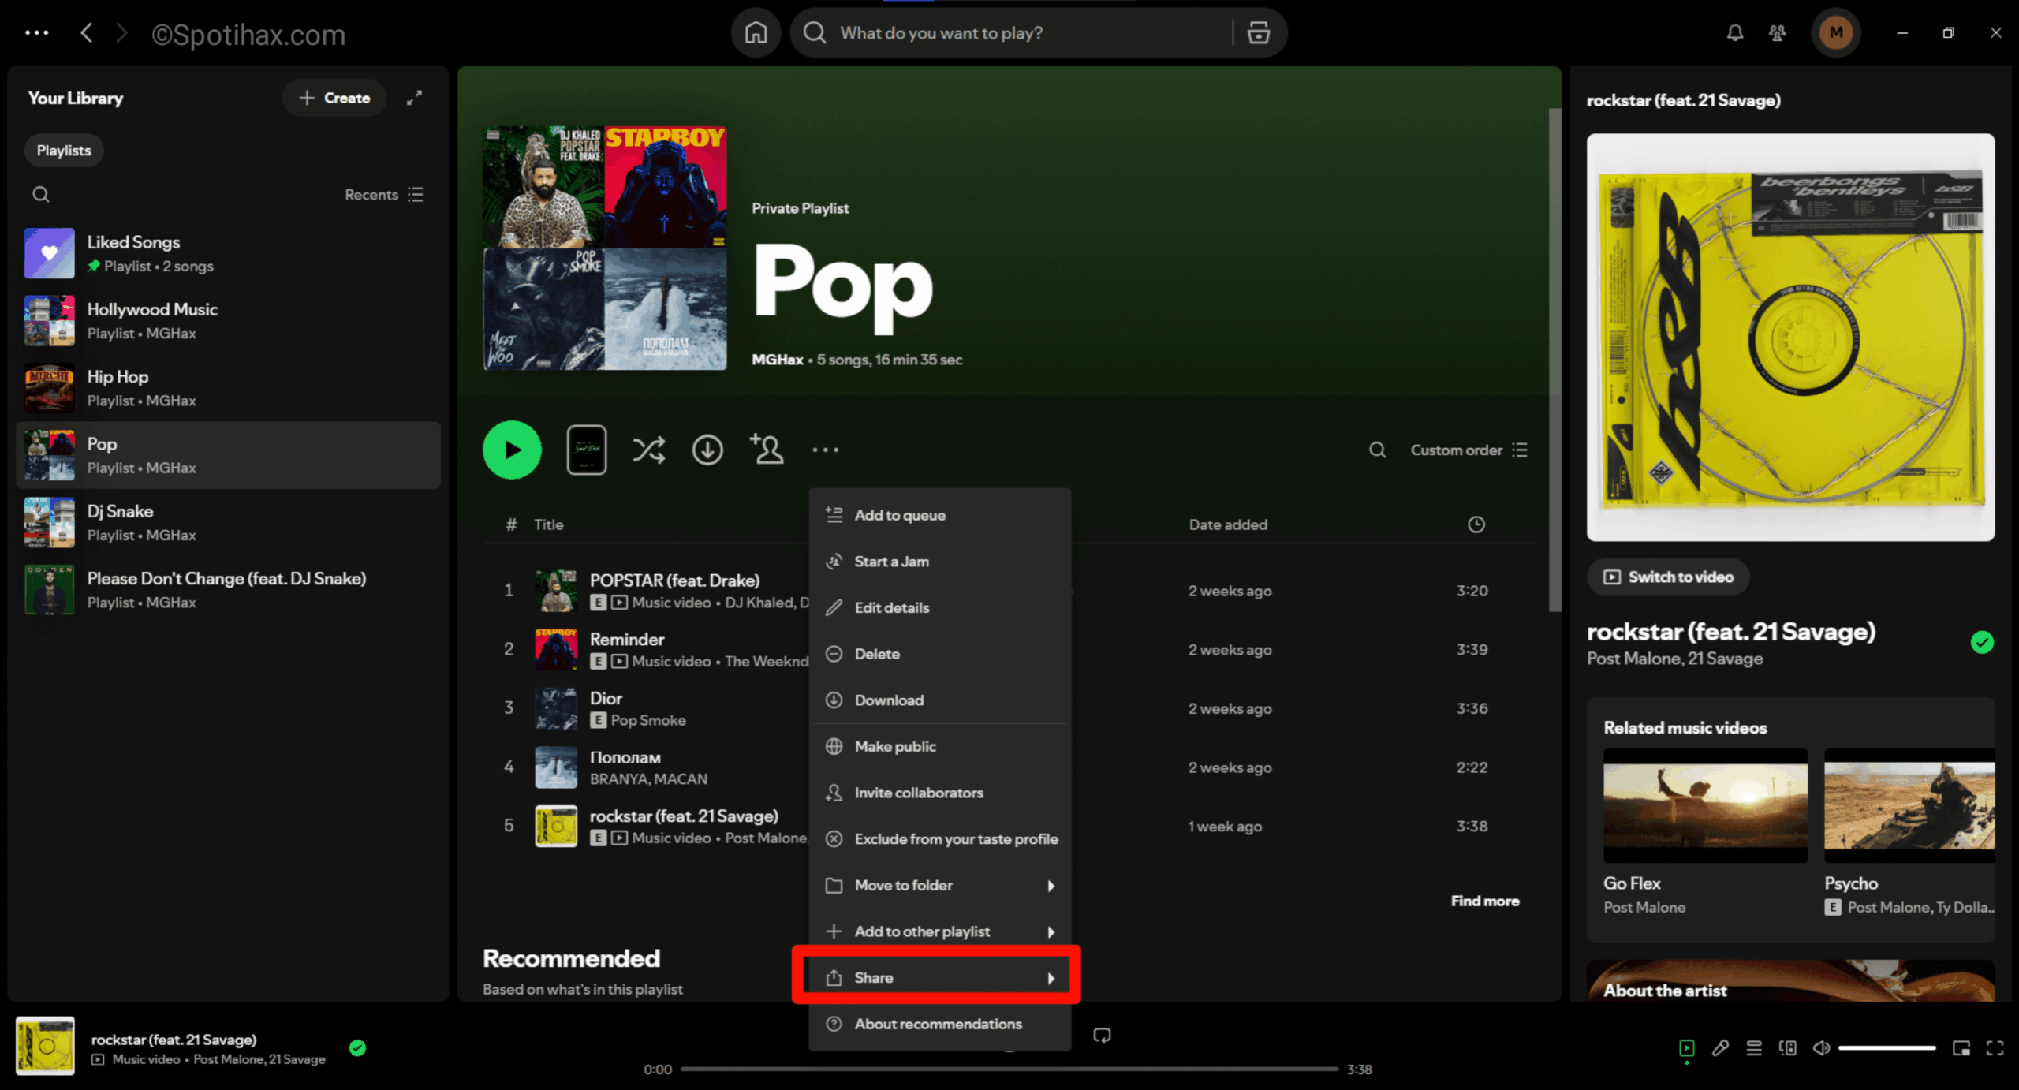Open the miniplayer icon
Screen dimensions: 2019x1090
pos(1961,1048)
